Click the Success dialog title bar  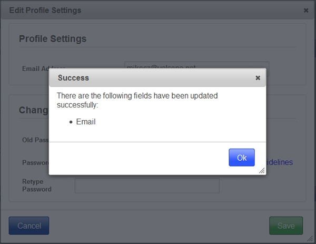(x=157, y=78)
